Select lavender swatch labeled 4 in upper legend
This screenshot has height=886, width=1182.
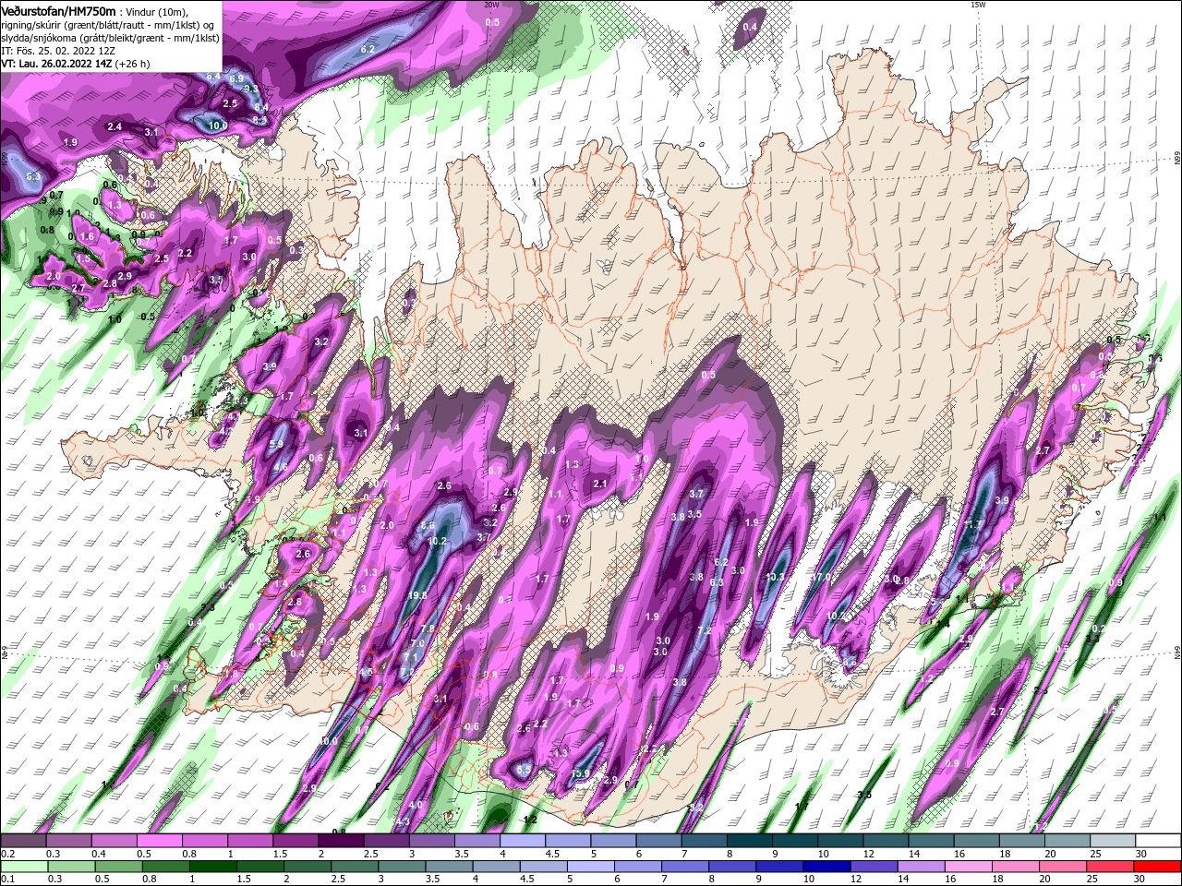tap(523, 841)
